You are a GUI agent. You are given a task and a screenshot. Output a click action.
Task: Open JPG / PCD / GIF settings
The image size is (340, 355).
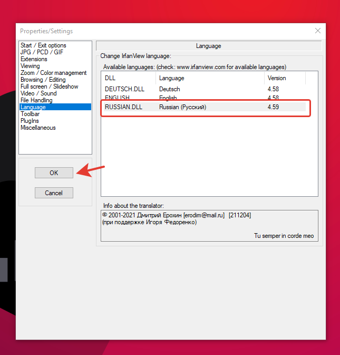42,52
